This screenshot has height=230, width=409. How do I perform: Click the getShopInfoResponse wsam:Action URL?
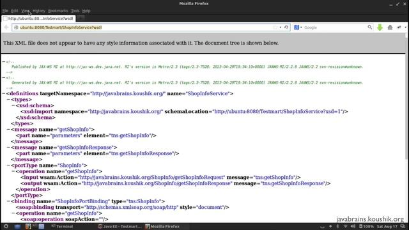point(157,183)
